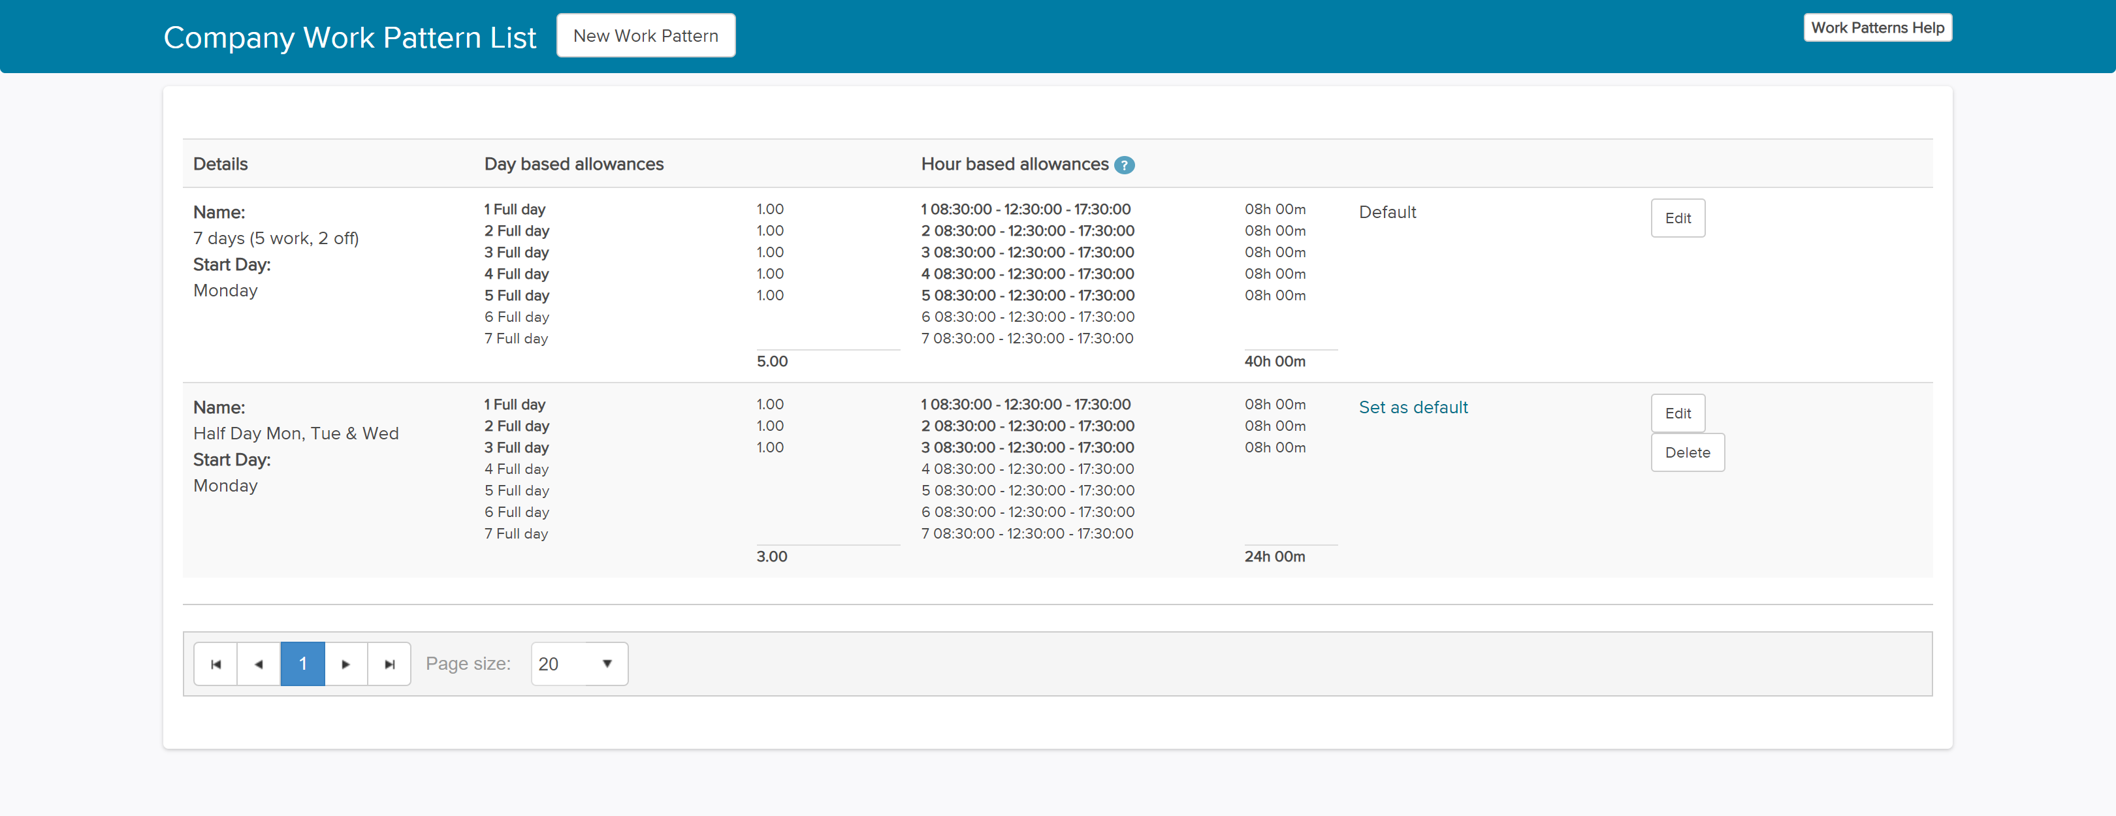This screenshot has width=2116, height=816.
Task: Click the Default status label
Action: click(x=1387, y=212)
